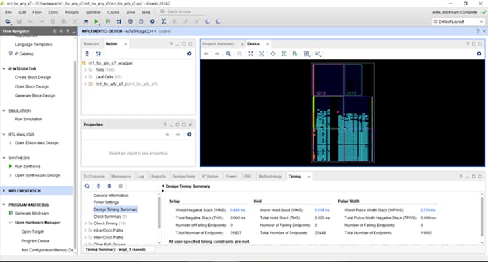Screen dimensions: 488x262
Task: Click Run Synthesis in Flow Navigator
Action: point(28,167)
